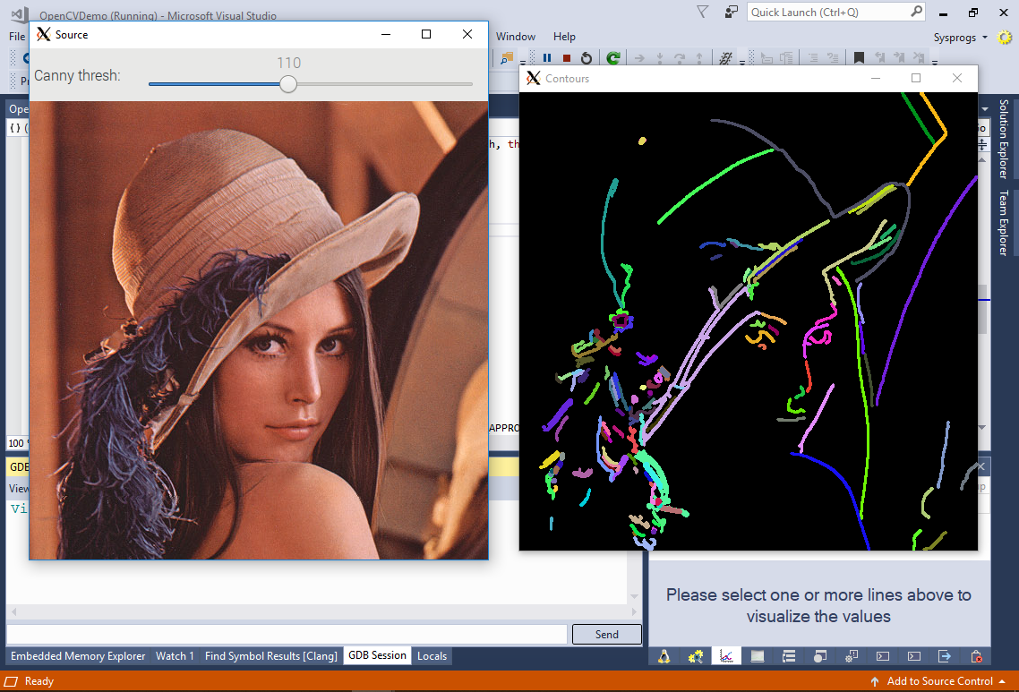Click the Step Into toolbar icon
Image resolution: width=1019 pixels, height=692 pixels.
(660, 58)
